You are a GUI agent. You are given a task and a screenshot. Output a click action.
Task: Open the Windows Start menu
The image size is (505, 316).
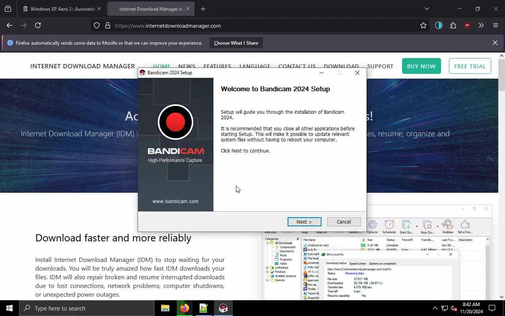[x=9, y=308]
